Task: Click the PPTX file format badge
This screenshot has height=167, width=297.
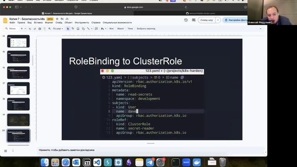Action: pos(50,19)
